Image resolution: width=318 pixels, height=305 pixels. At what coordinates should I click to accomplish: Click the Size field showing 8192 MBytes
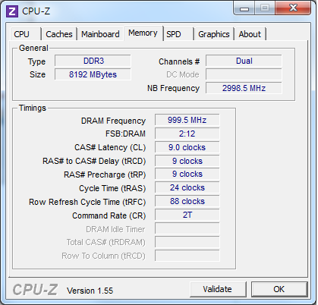(93, 74)
